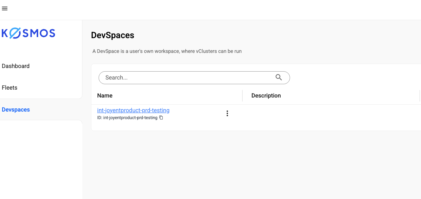Open the three-dot options for int-joyentproduct-prd-testing
The height and width of the screenshot is (199, 421).
227,113
